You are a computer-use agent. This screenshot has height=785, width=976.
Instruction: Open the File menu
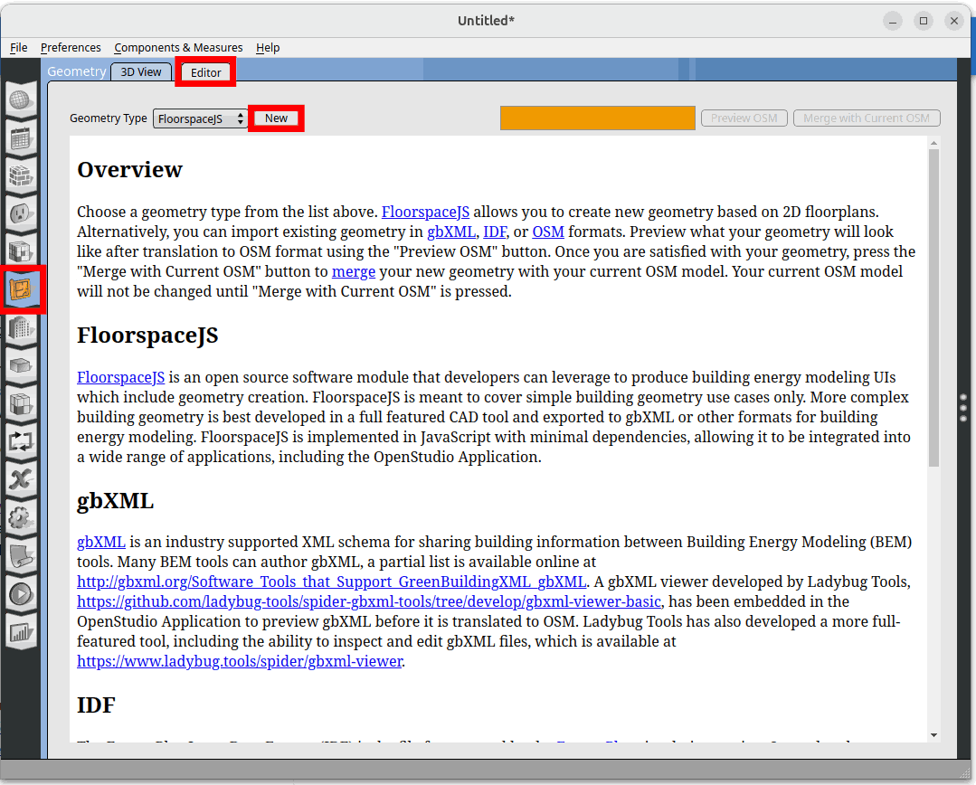(x=19, y=47)
